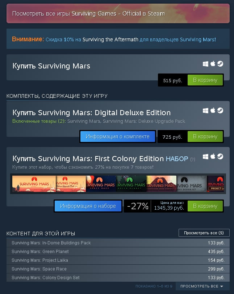This screenshot has width=234, height=294.
Task: Add Digital Deluxe Edition to cart
Action: point(205,136)
